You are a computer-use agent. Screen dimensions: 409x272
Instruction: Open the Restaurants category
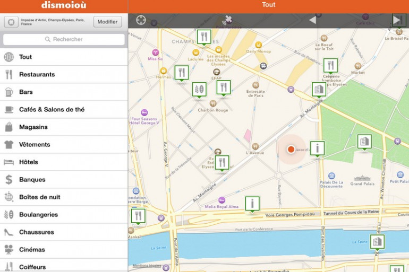click(x=64, y=74)
